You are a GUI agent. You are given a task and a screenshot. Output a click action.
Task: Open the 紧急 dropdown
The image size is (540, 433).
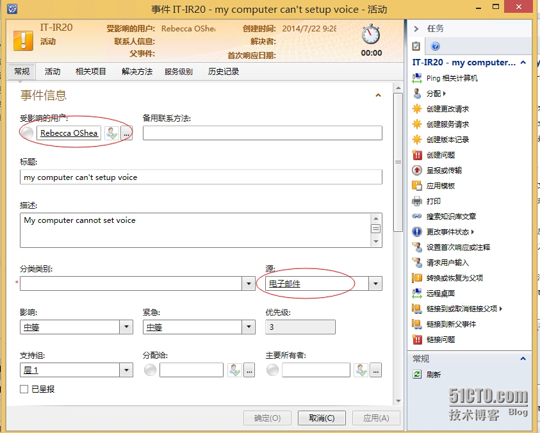click(x=249, y=327)
